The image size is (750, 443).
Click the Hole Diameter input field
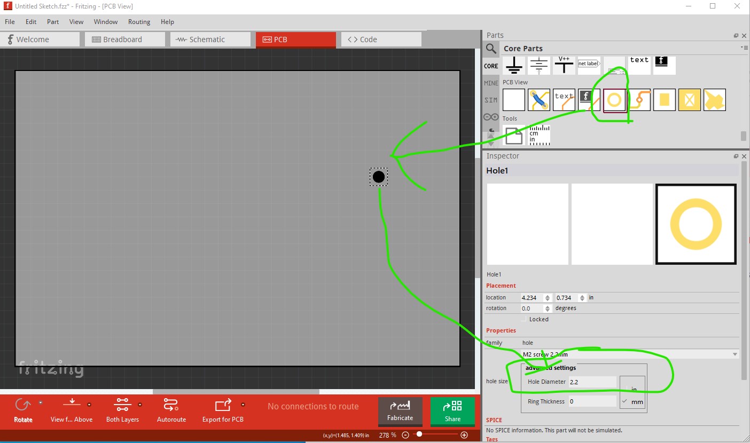click(592, 382)
